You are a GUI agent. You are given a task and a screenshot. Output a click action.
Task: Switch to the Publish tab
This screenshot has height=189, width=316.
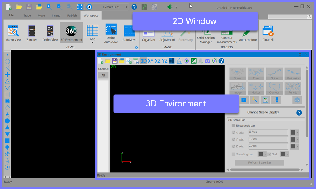[x=72, y=16]
